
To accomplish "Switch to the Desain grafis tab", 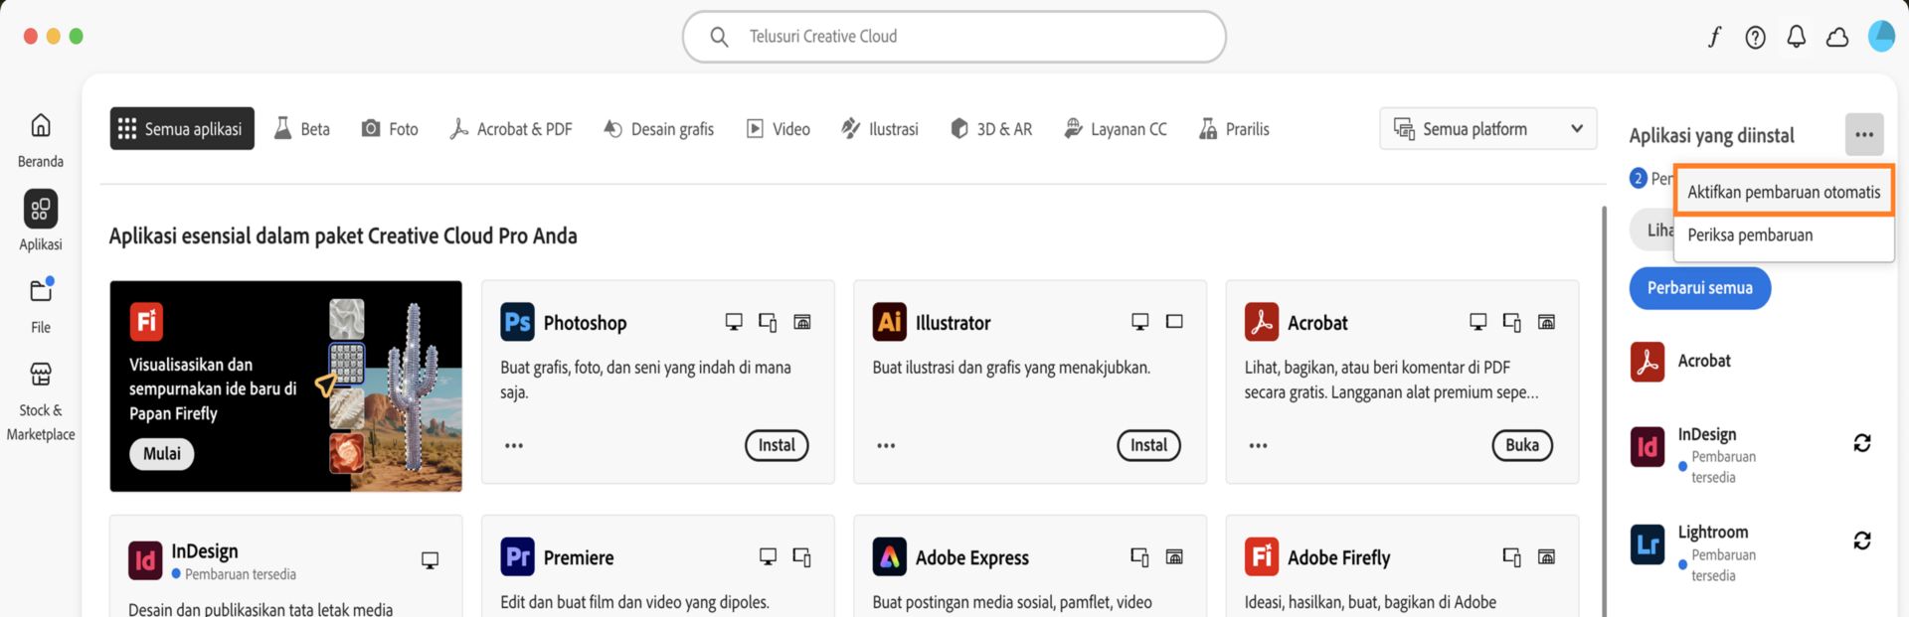I will (658, 129).
